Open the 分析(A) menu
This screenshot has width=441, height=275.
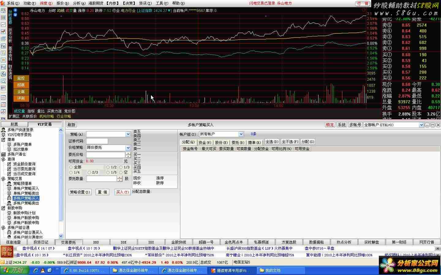pos(79,3)
